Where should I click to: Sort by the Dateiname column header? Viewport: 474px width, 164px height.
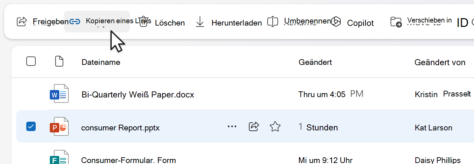tap(101, 62)
